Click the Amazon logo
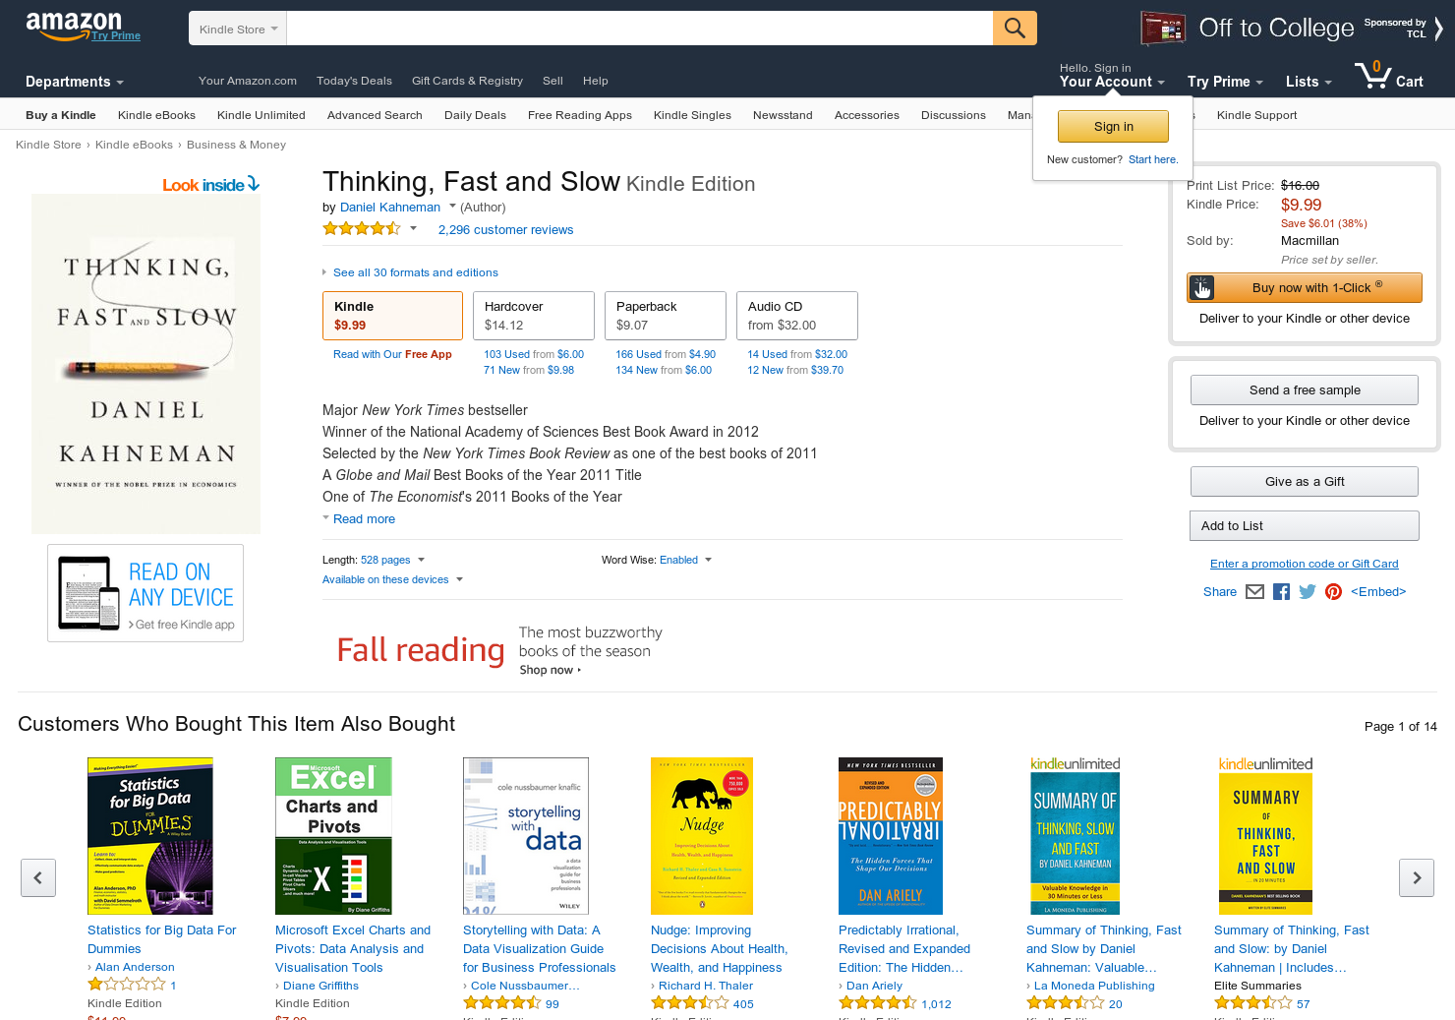Image resolution: width=1455 pixels, height=1020 pixels. [76, 22]
